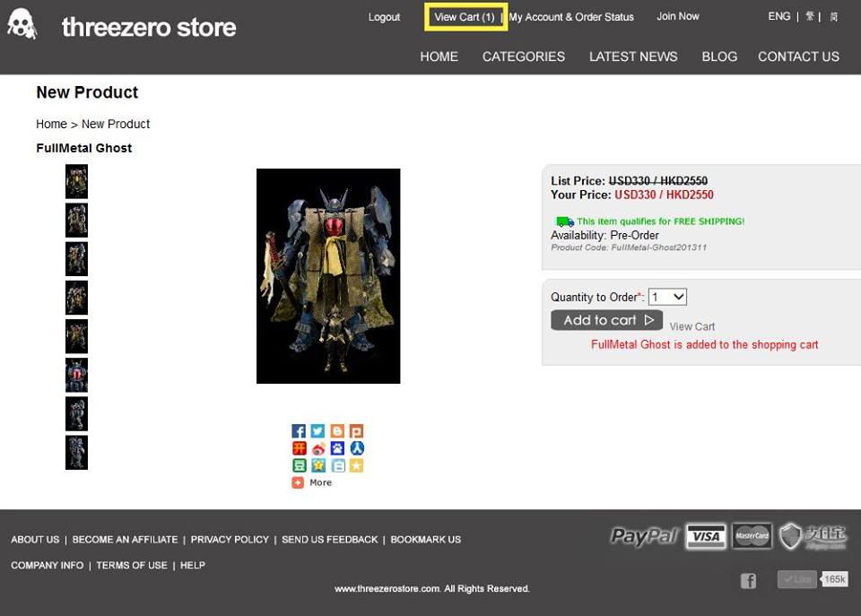
Task: Select the sixth thumbnail with red chest
Action: coord(76,375)
